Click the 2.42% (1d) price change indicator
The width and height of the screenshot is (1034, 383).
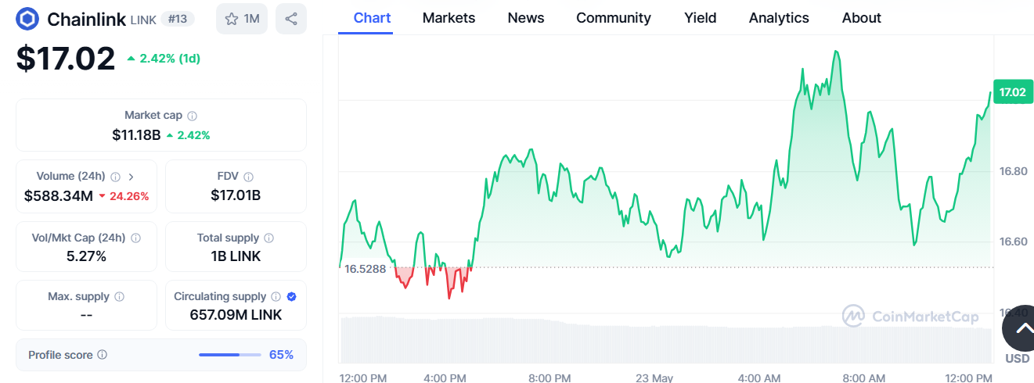pos(164,59)
